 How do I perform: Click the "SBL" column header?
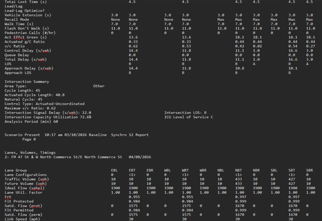[274, 170]
